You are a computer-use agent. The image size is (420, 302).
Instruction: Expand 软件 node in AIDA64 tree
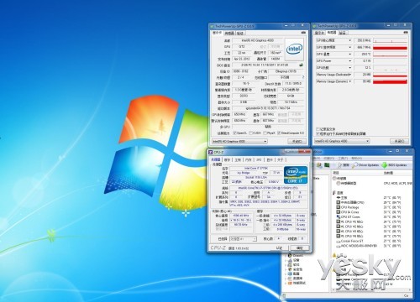tap(286, 264)
